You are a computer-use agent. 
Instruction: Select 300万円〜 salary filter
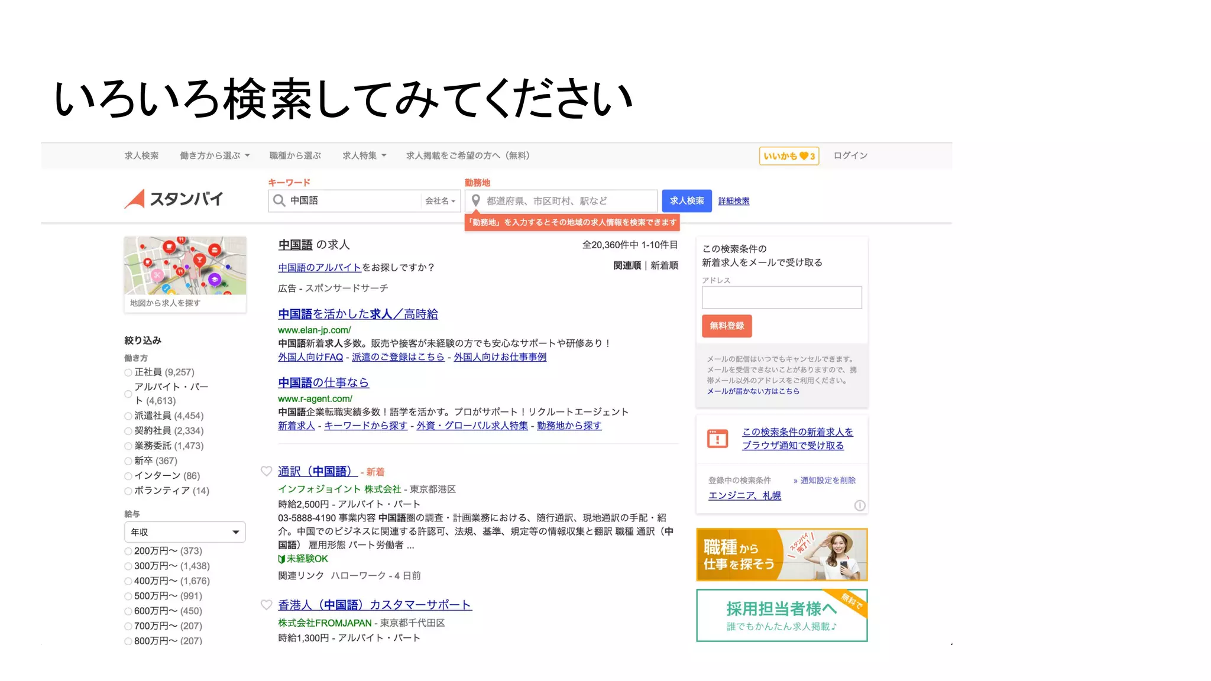pos(128,566)
